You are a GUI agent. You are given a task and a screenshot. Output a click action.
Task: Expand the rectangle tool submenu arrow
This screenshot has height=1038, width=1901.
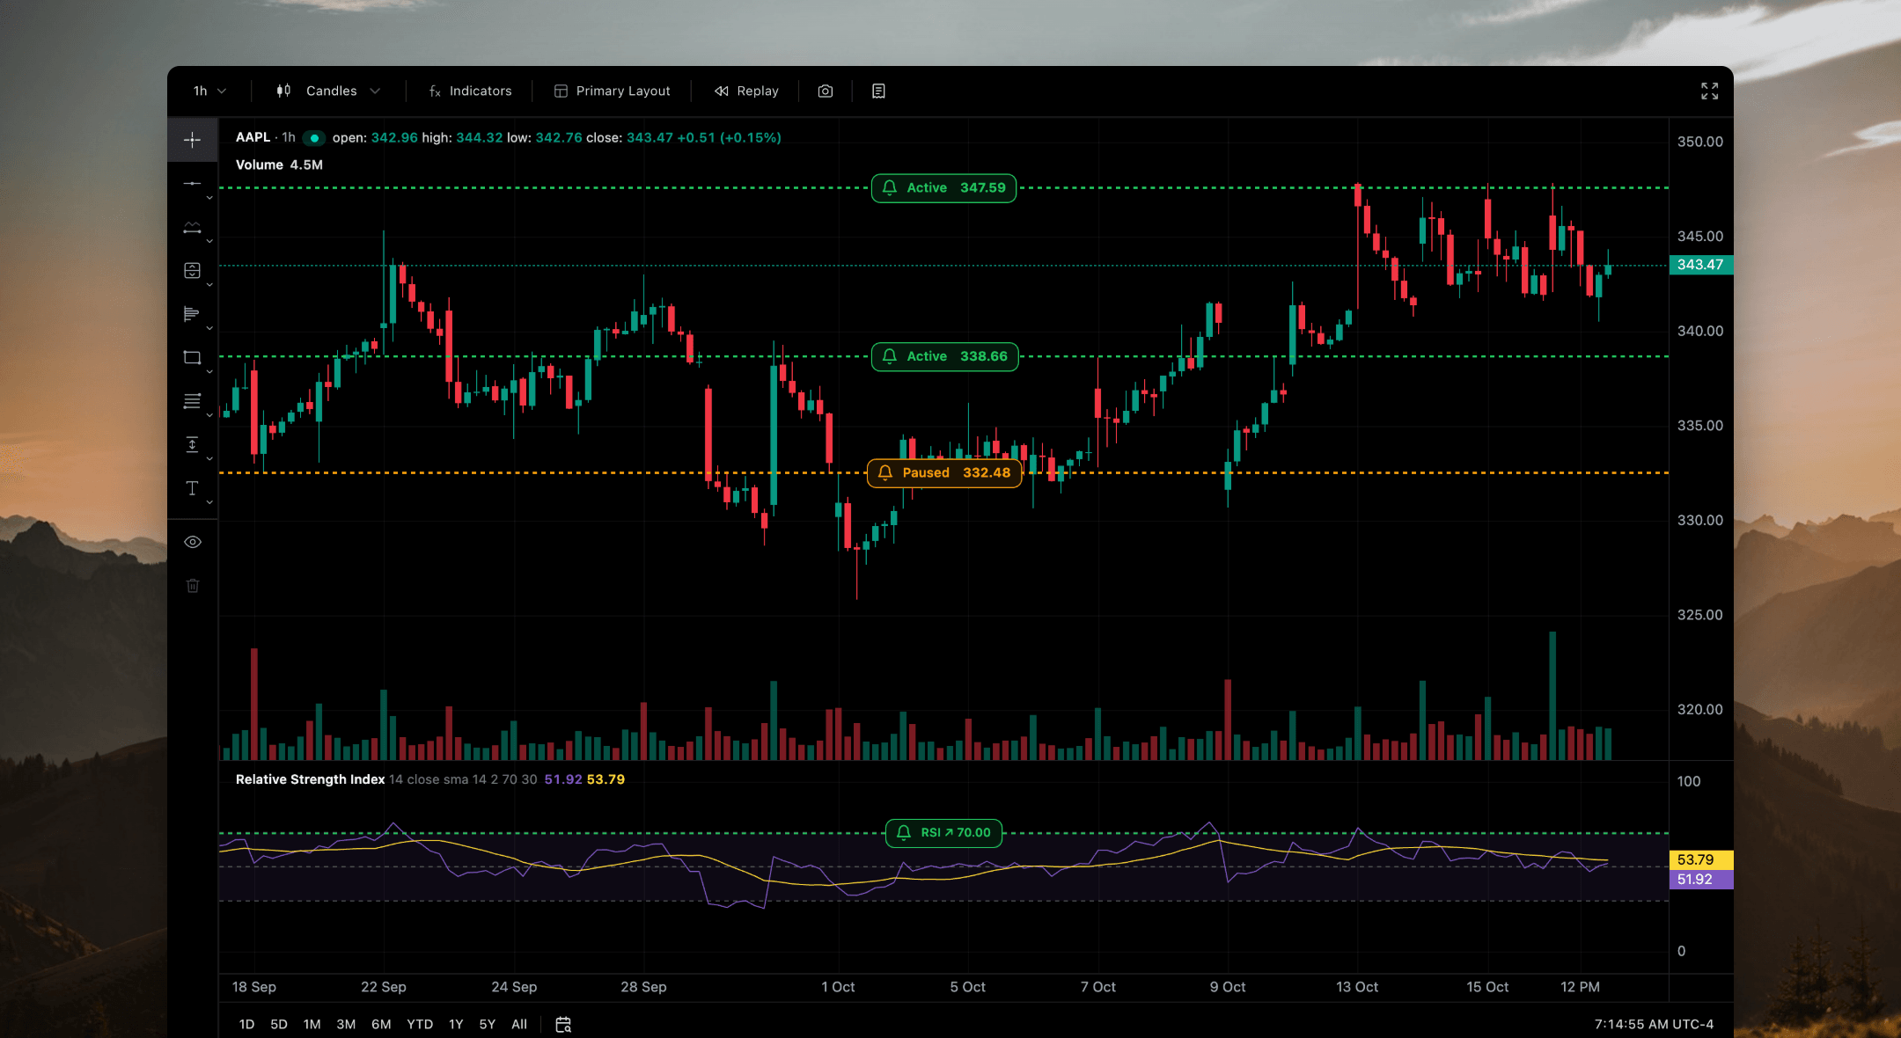209,372
